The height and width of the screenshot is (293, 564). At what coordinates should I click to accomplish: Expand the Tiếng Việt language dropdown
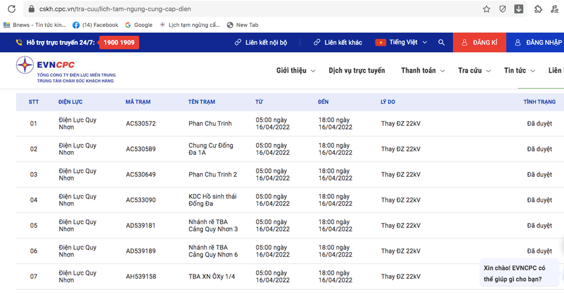(x=401, y=42)
